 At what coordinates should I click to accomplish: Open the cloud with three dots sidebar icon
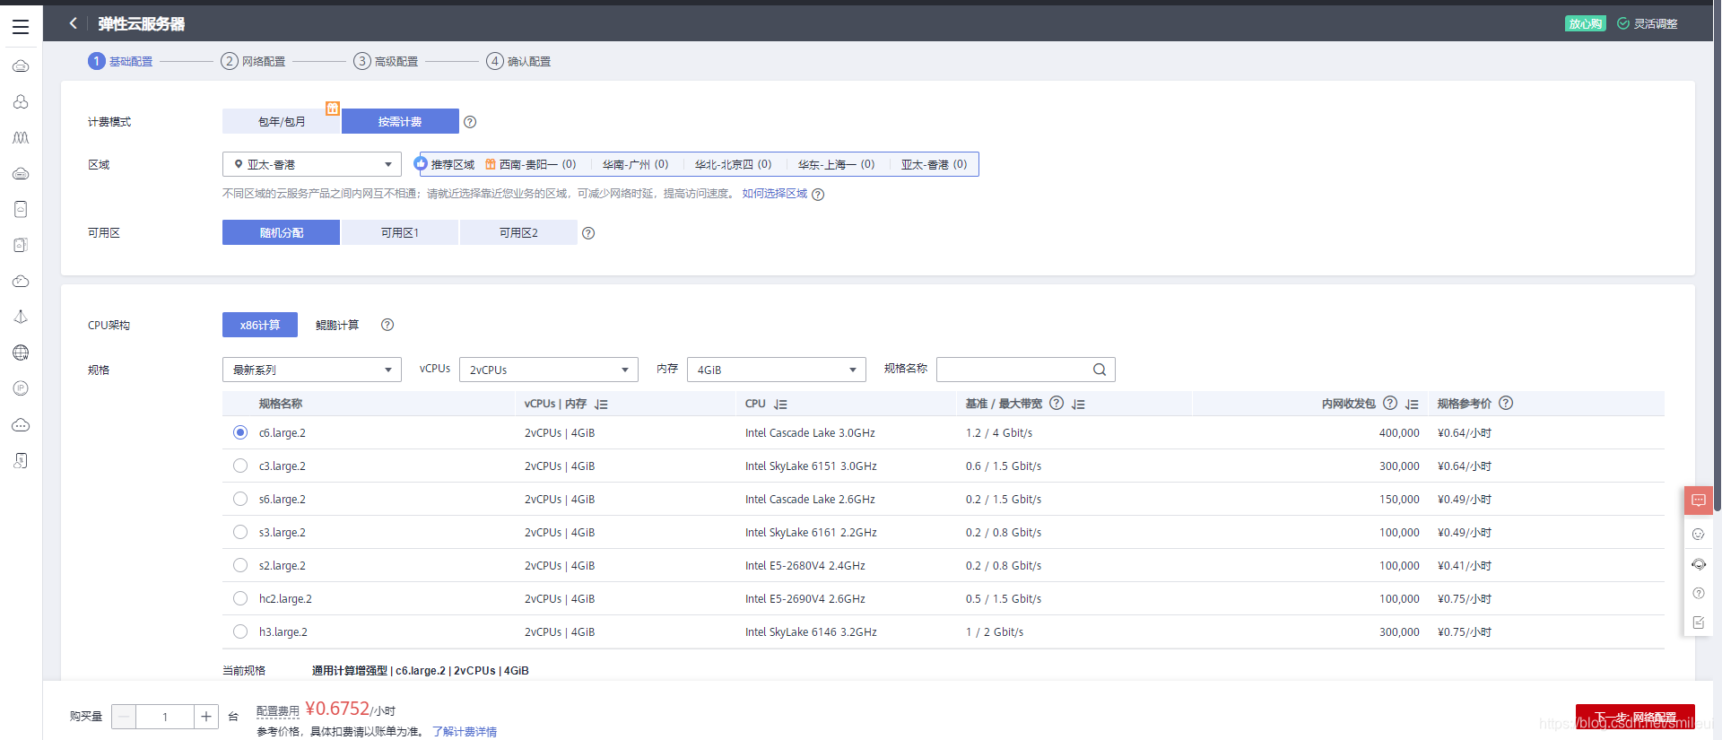[21, 425]
